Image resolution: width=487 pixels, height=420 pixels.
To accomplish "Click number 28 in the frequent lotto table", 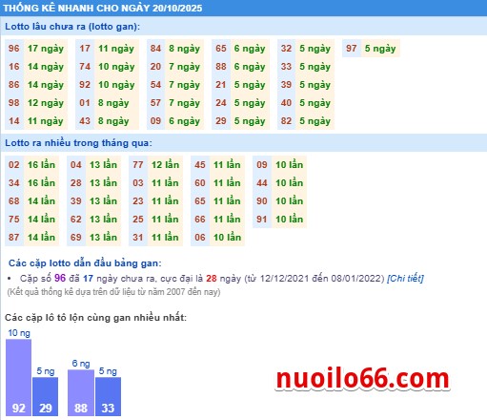I will coord(76,183).
